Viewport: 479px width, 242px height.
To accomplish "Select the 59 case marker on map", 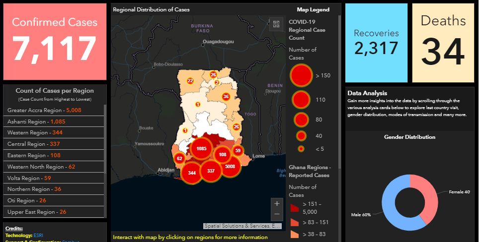I will click(238, 151).
